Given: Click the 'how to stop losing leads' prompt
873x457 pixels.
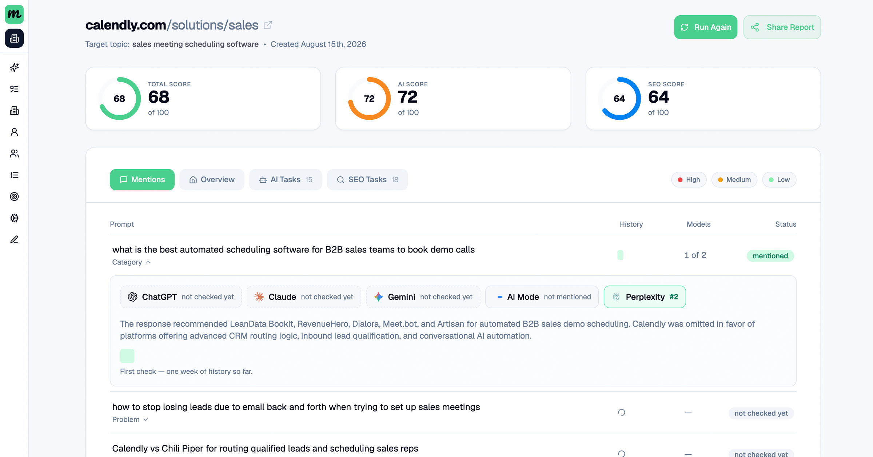Looking at the screenshot, I should coord(296,407).
